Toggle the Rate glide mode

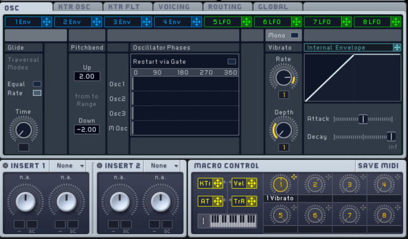[x=37, y=93]
